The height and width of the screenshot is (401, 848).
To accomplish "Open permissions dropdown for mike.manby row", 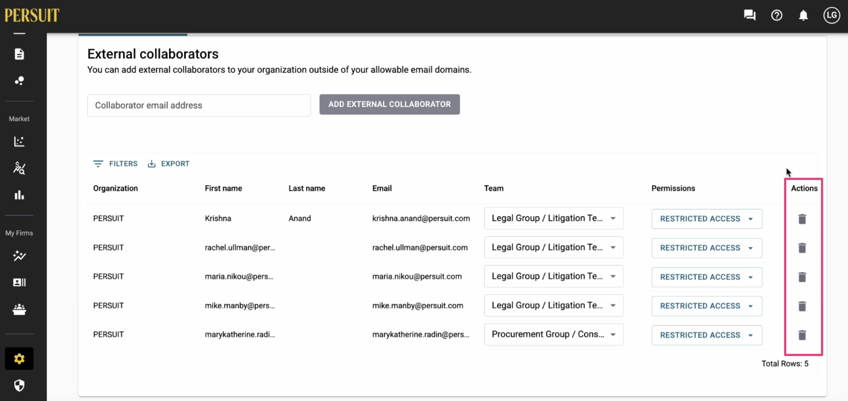I will coord(707,306).
